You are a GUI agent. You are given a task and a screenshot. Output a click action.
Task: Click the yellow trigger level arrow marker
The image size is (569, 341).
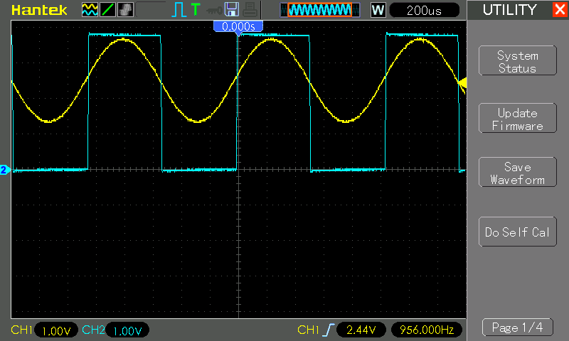pyautogui.click(x=462, y=83)
